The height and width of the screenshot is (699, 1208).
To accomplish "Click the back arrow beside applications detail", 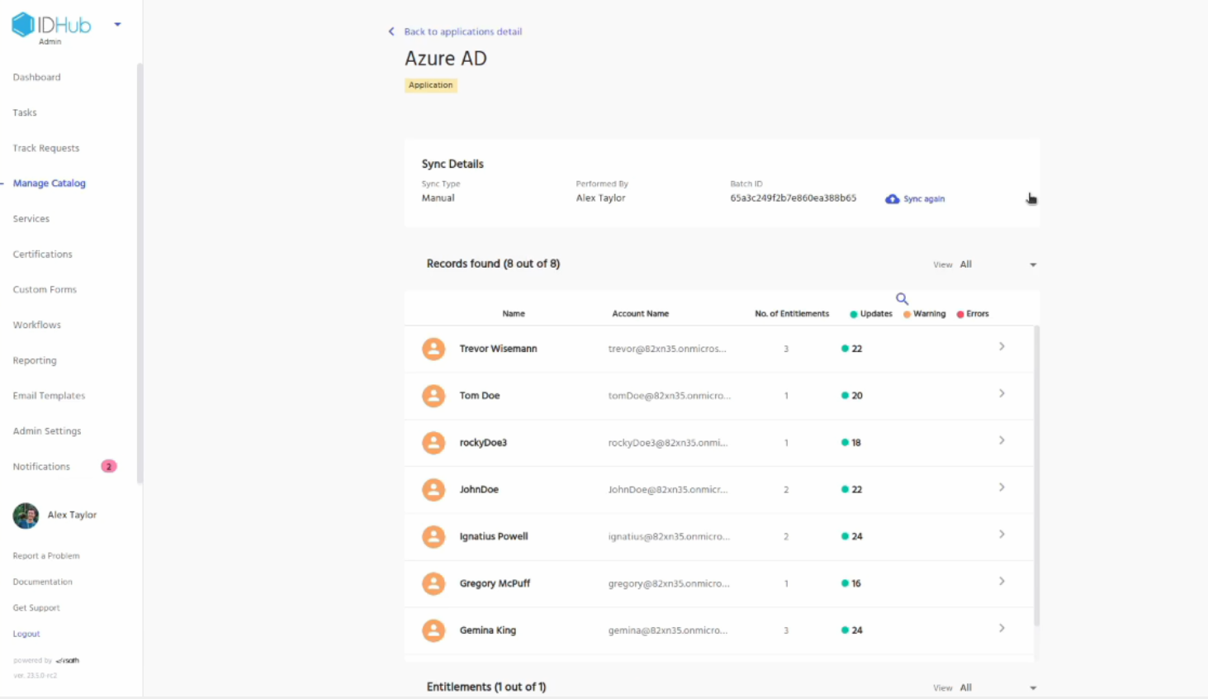I will [x=391, y=31].
